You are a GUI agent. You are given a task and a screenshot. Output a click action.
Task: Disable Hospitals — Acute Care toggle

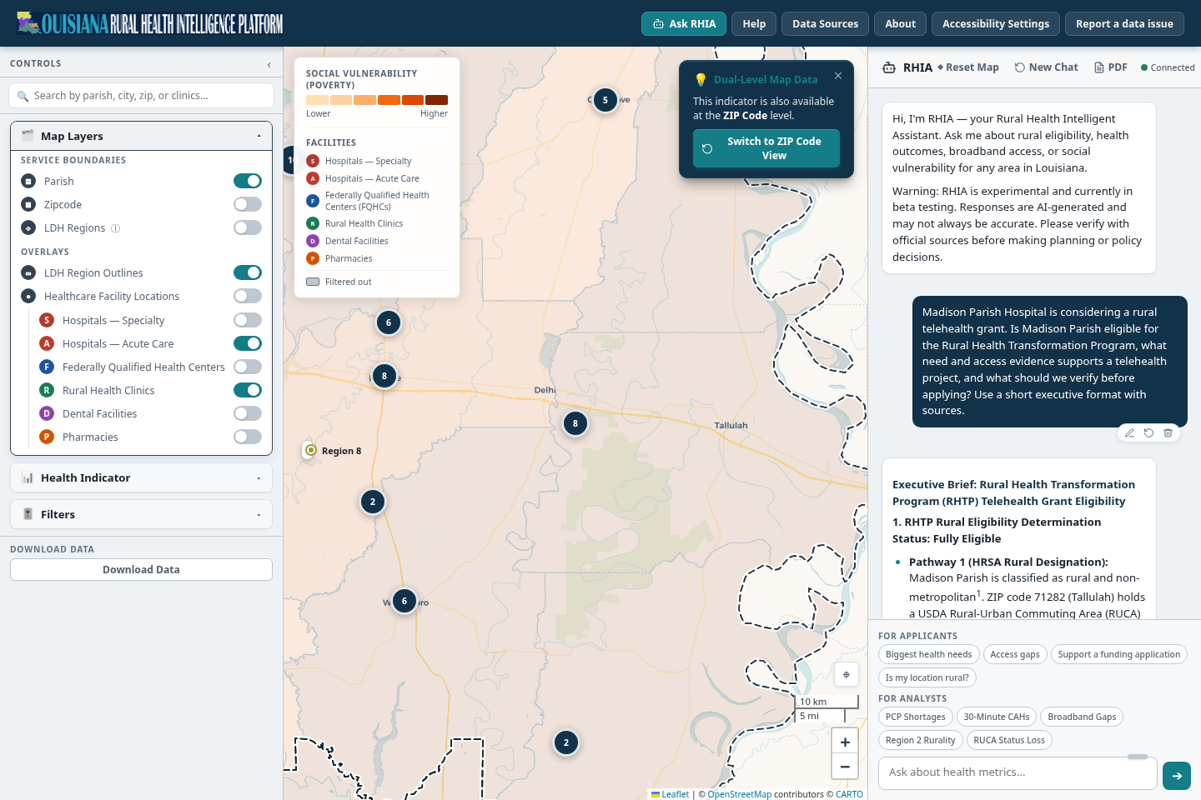pos(248,343)
